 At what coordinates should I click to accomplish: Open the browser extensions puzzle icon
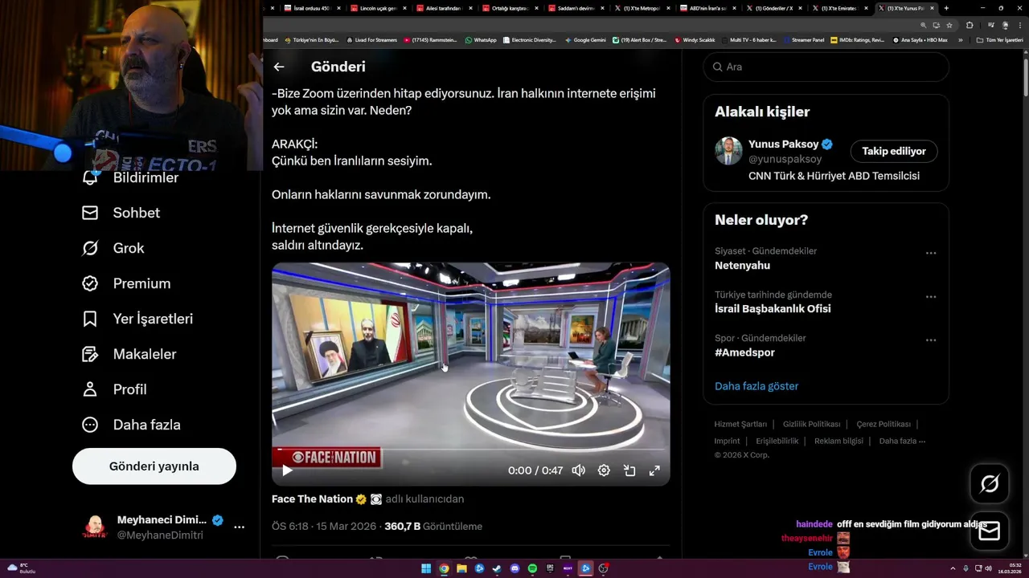(970, 25)
